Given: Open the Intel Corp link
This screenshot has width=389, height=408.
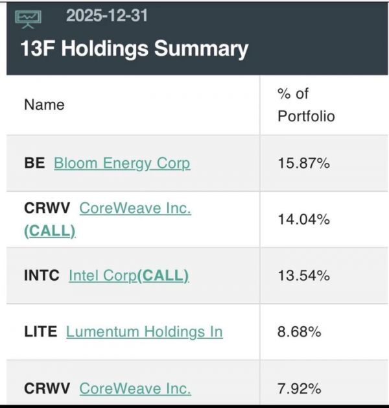Looking at the screenshot, I should (x=102, y=276).
